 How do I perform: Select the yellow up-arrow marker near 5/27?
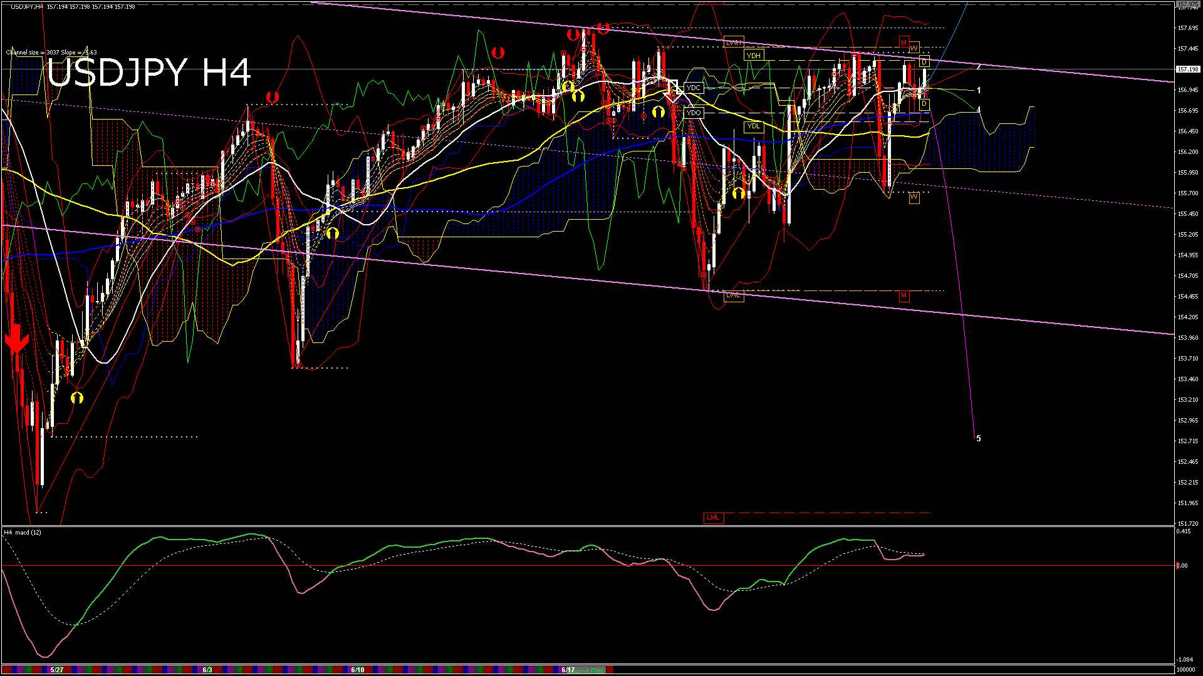click(77, 398)
